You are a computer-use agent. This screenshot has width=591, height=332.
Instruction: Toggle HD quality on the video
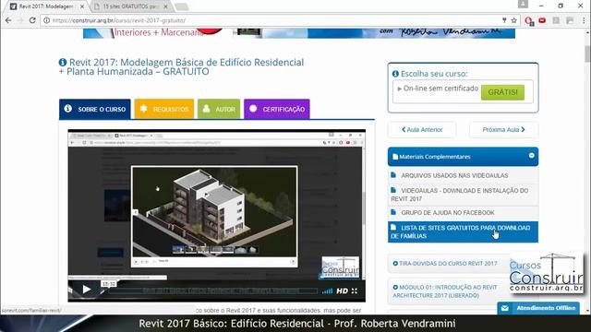(343, 291)
